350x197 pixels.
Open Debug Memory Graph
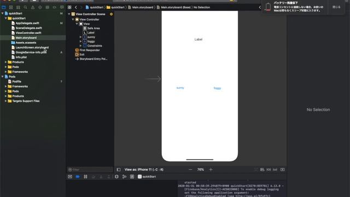124,177
